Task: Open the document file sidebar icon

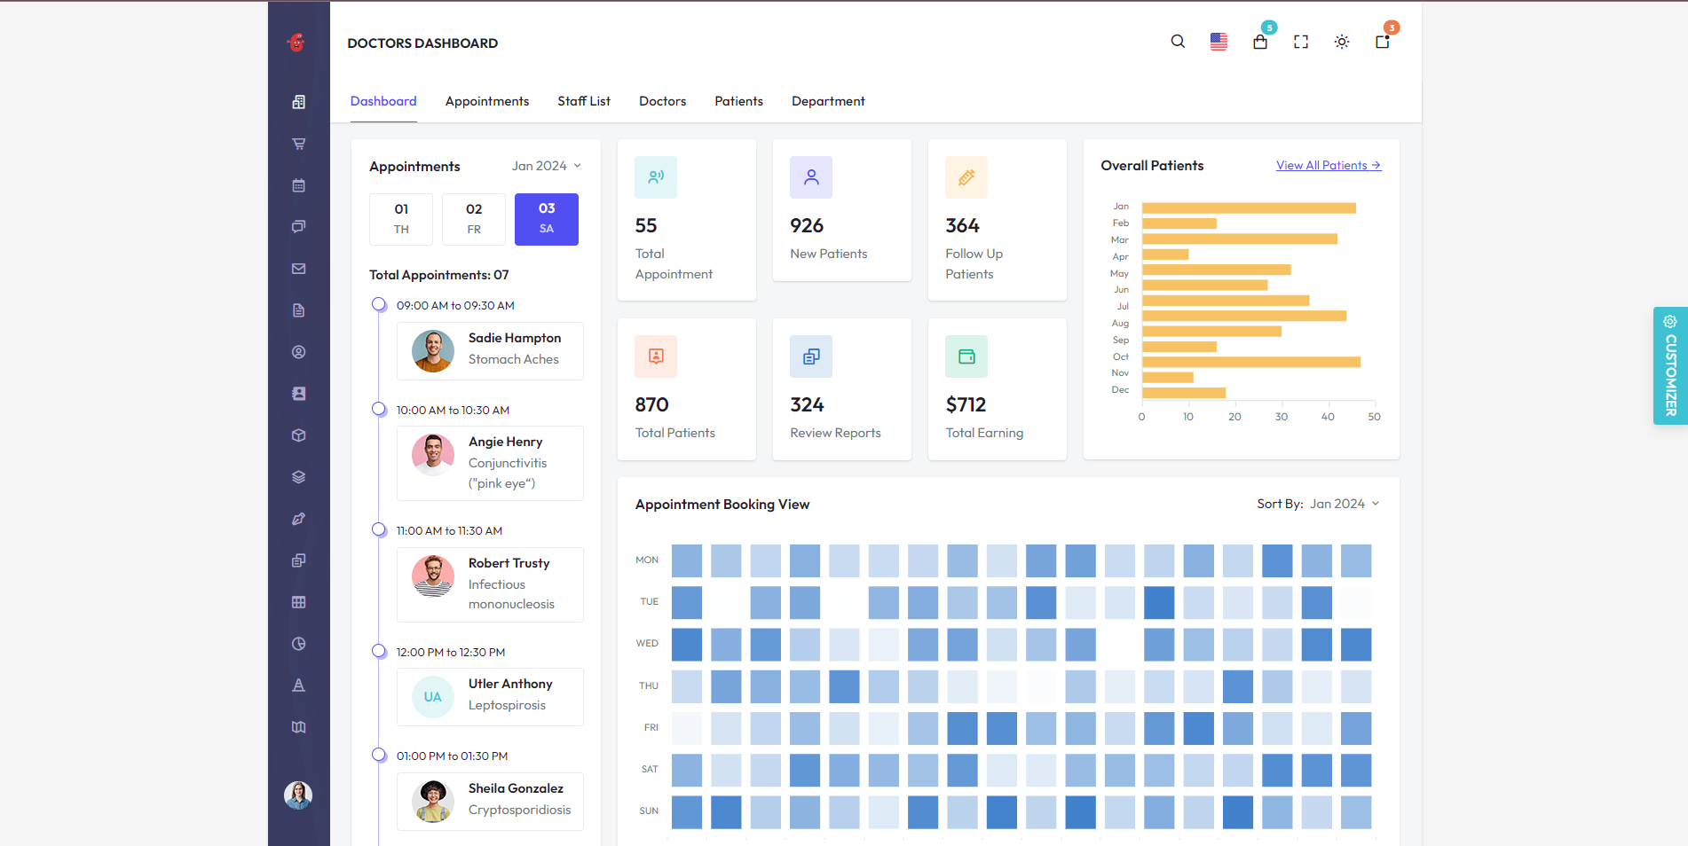Action: (x=298, y=310)
